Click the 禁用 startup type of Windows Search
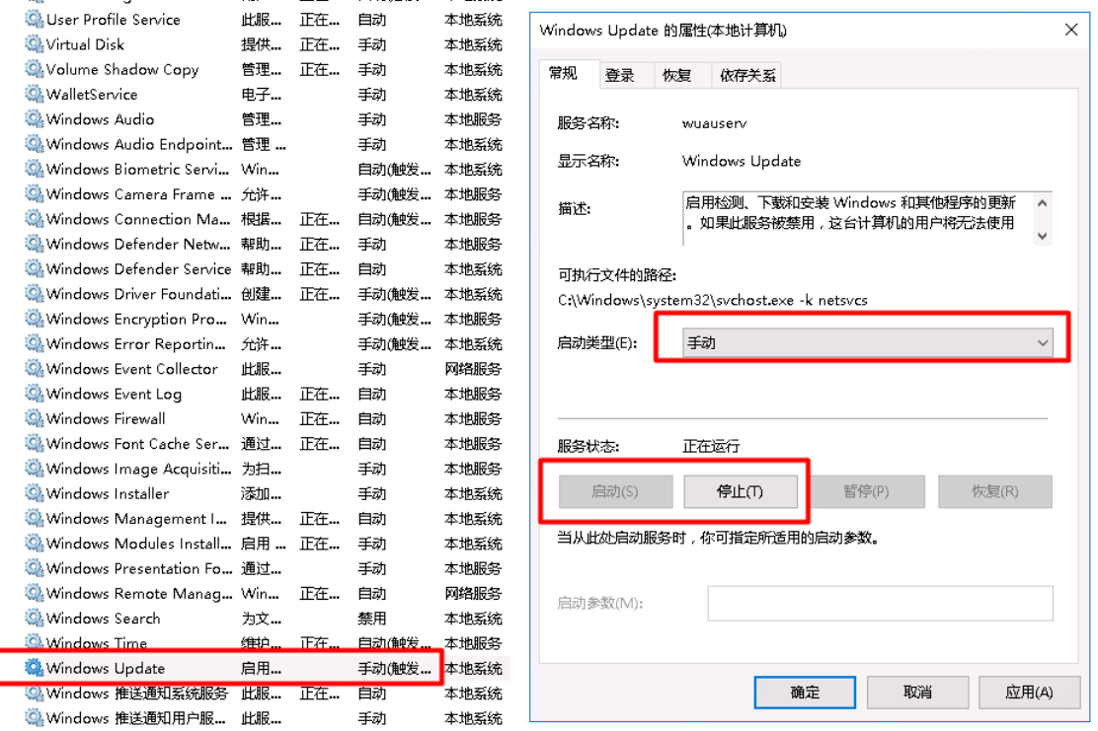 pos(371,619)
